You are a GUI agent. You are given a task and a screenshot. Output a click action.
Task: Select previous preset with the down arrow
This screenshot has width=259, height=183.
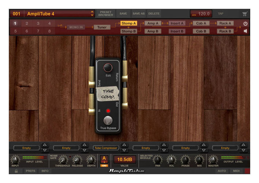coord(92,15)
